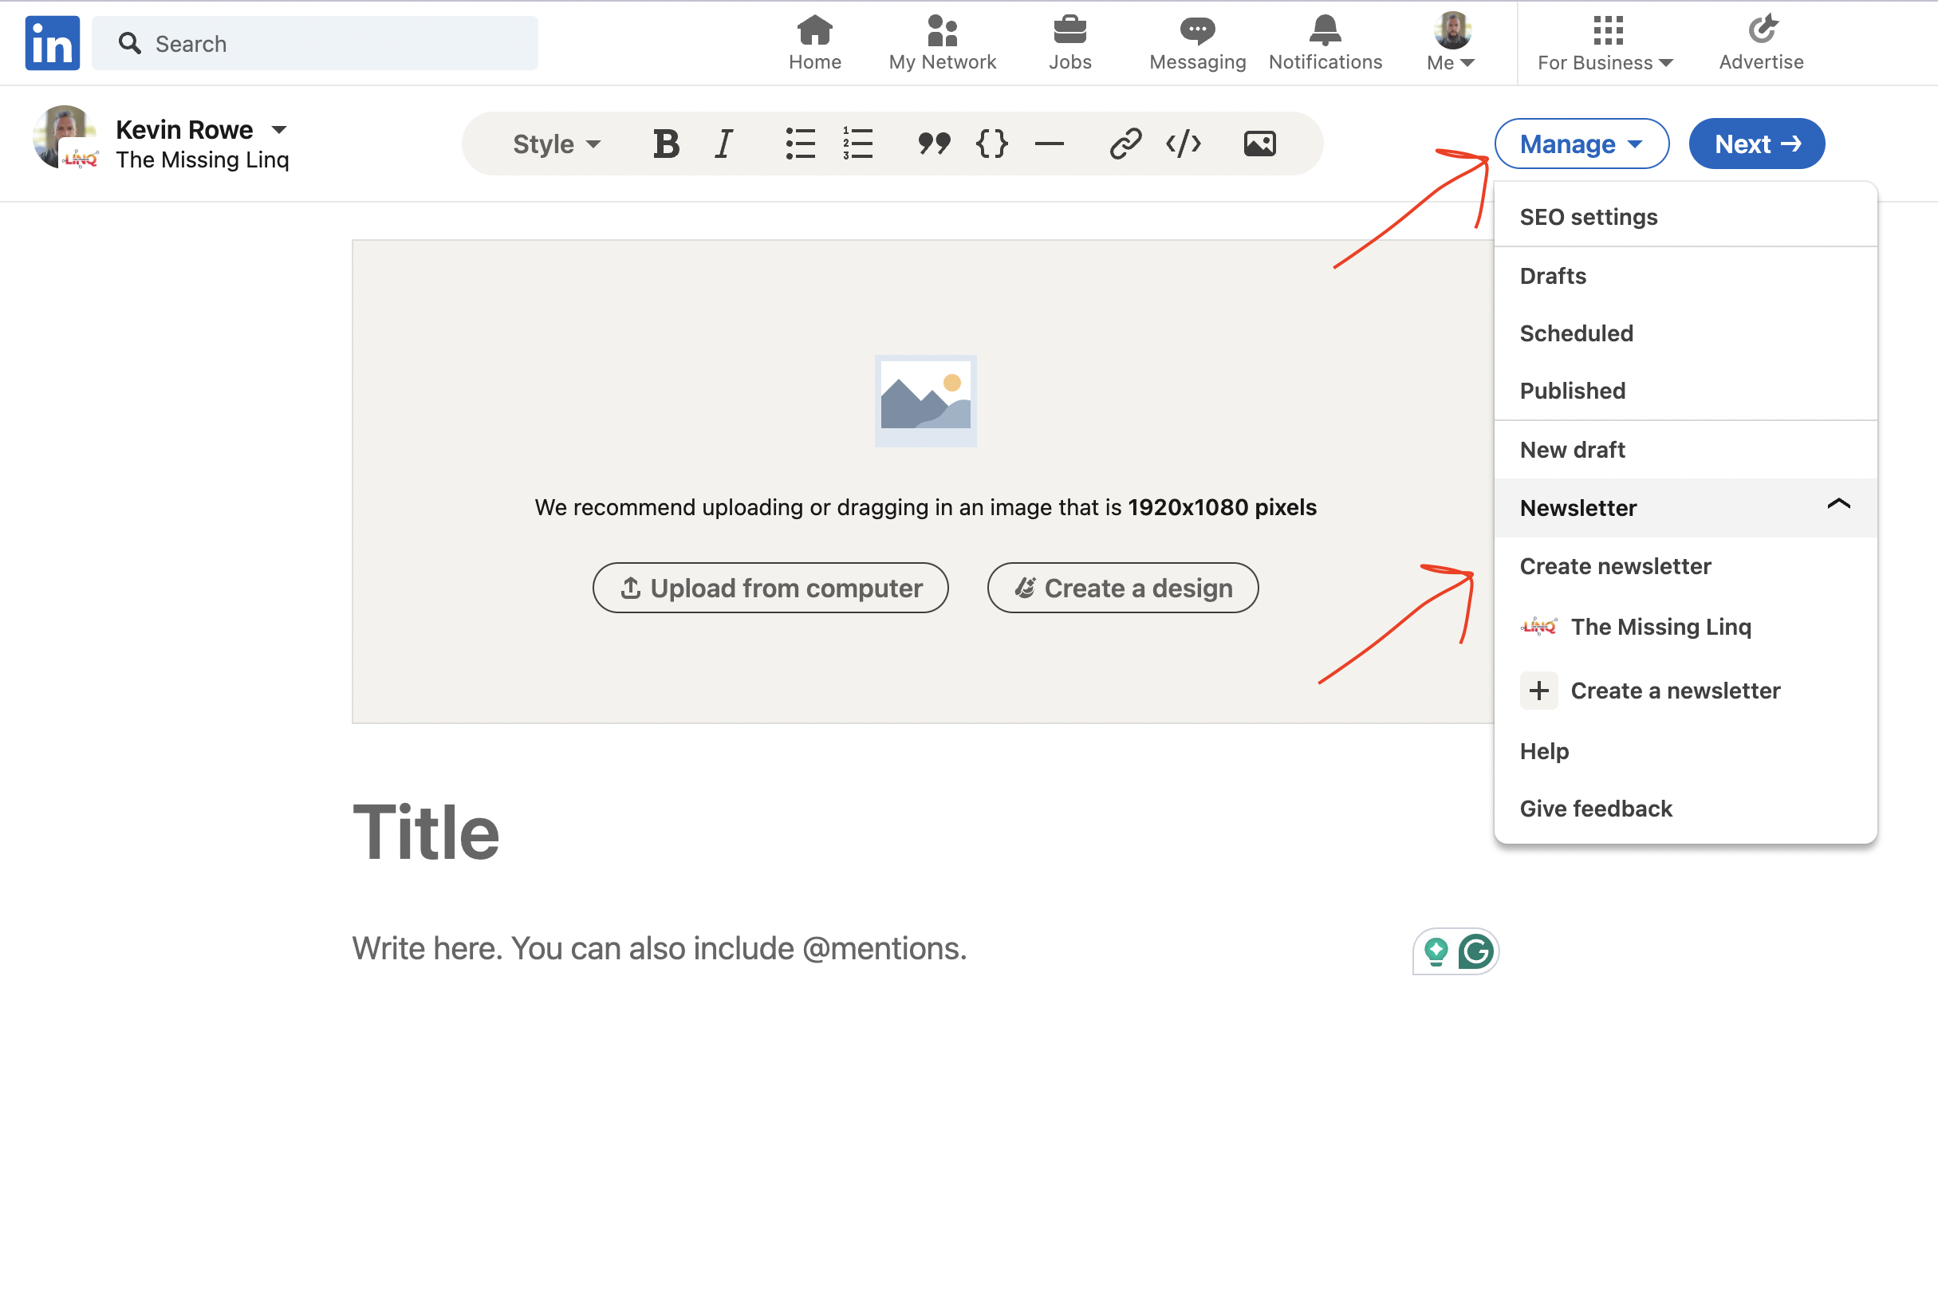
Task: Select SEO settings option
Action: click(1588, 215)
